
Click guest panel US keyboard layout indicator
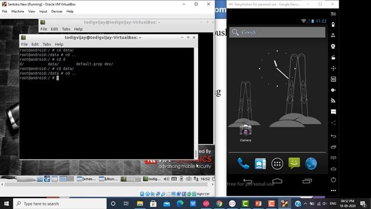[174, 179]
